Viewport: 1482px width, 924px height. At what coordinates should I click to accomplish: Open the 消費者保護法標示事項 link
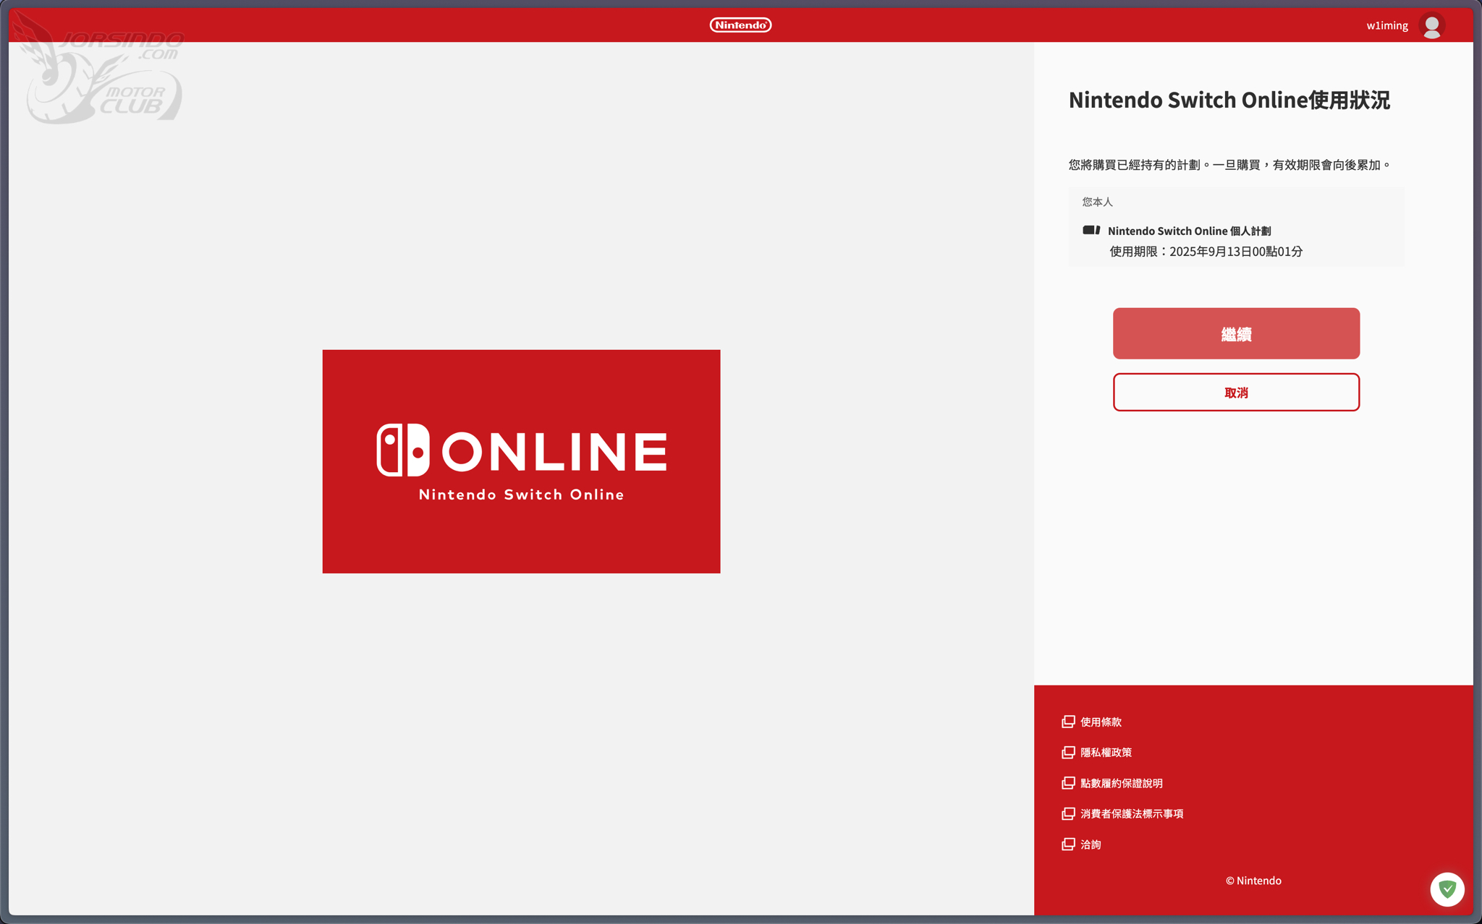coord(1132,814)
